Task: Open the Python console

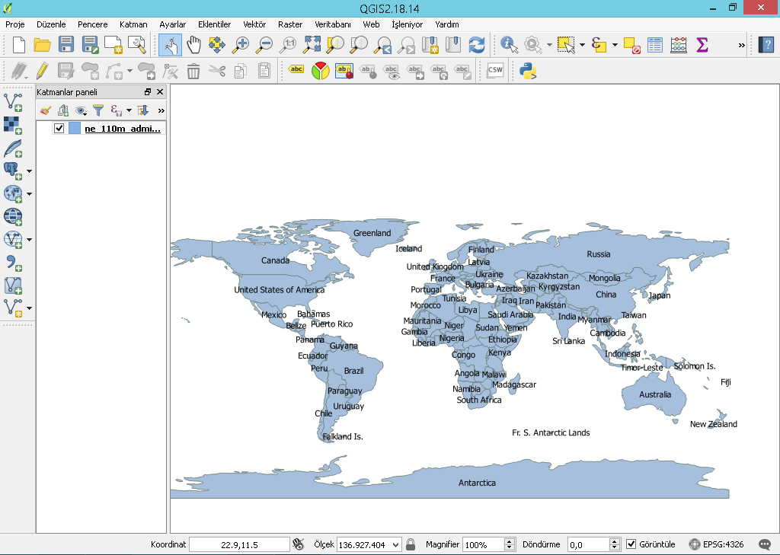Action: pyautogui.click(x=528, y=72)
